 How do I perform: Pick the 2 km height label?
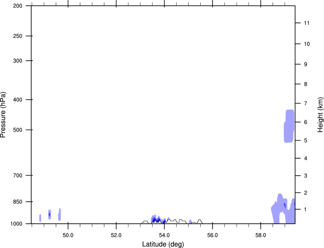pos(306,193)
